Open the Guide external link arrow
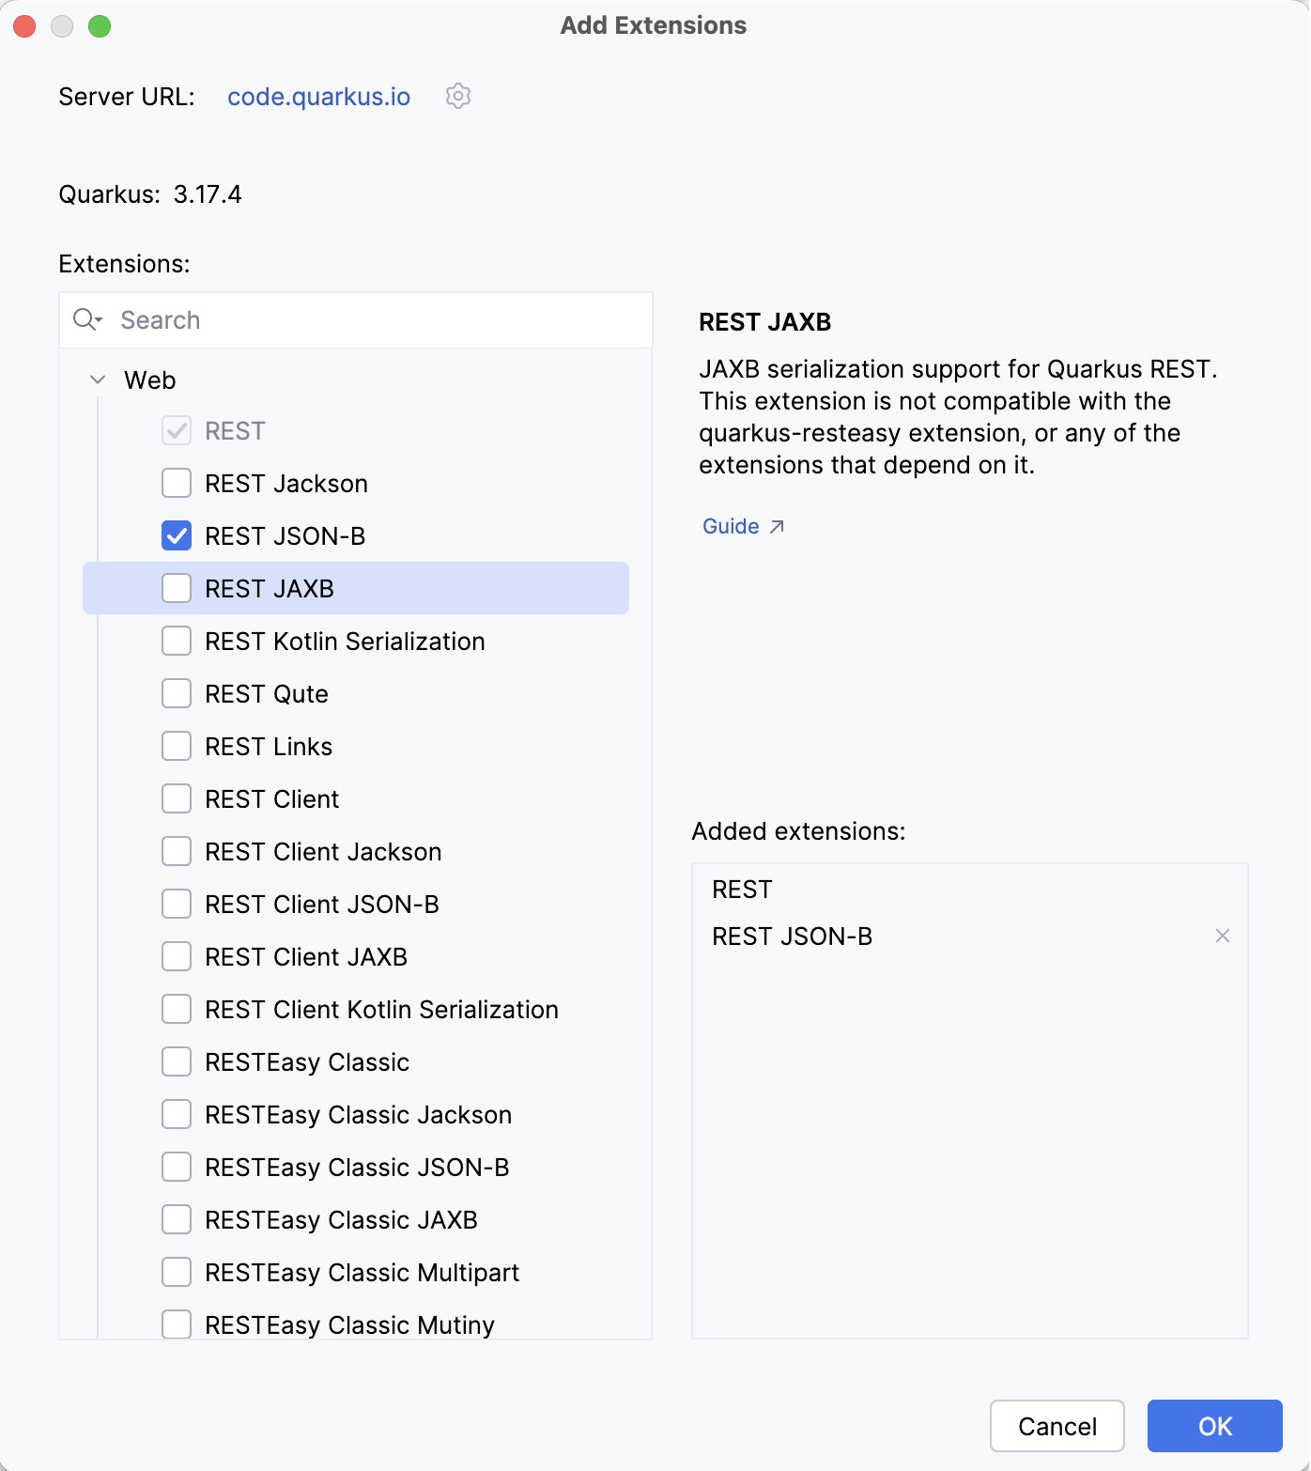Viewport: 1311px width, 1471px height. pos(778,526)
